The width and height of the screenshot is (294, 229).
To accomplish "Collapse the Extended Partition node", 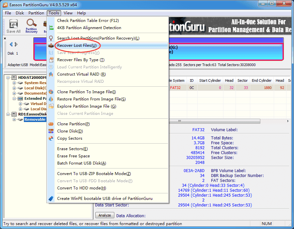I will (14, 98).
